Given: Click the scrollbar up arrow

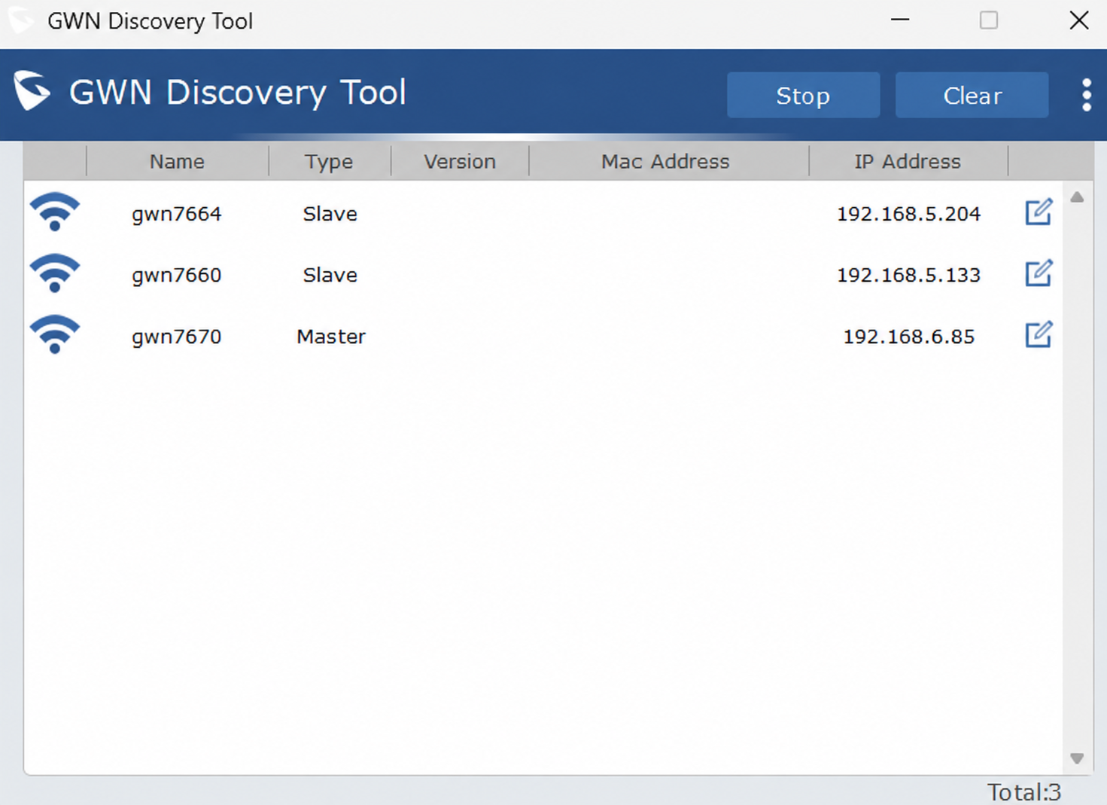Looking at the screenshot, I should (1077, 197).
